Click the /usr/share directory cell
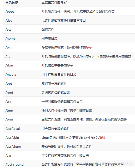This screenshot has width=135, height=168. coord(13,146)
